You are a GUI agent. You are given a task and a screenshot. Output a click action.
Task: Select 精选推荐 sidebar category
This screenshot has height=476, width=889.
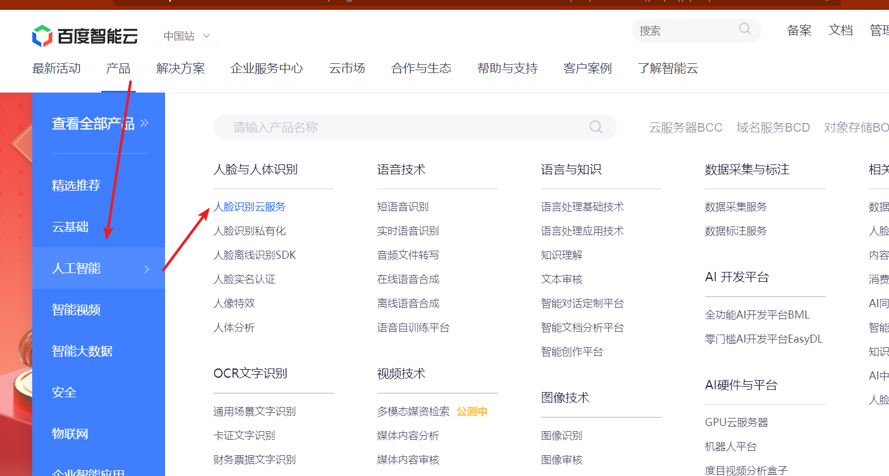pos(76,186)
